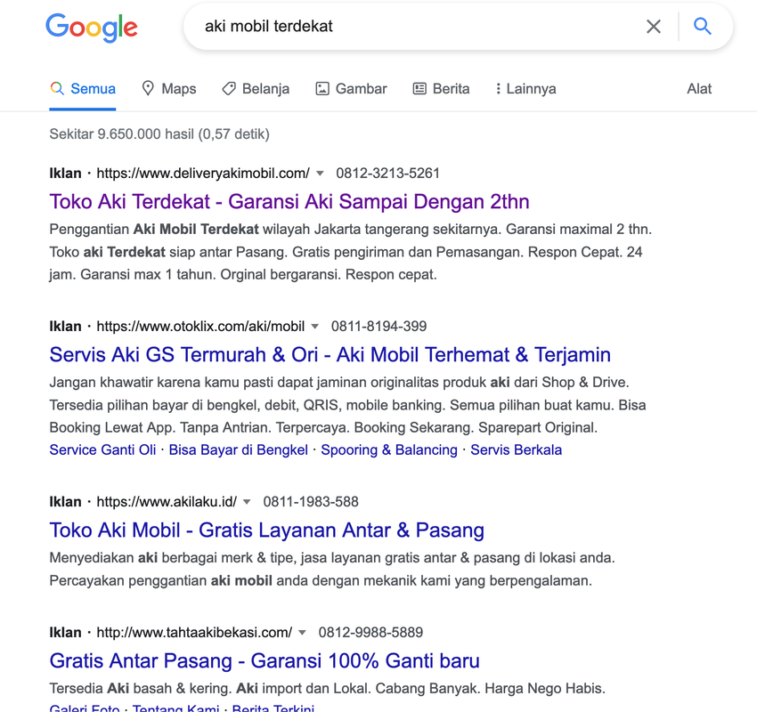Screen dimensions: 757x712
Task: Open the Toko Aki Terdekat ad link
Action: (289, 202)
